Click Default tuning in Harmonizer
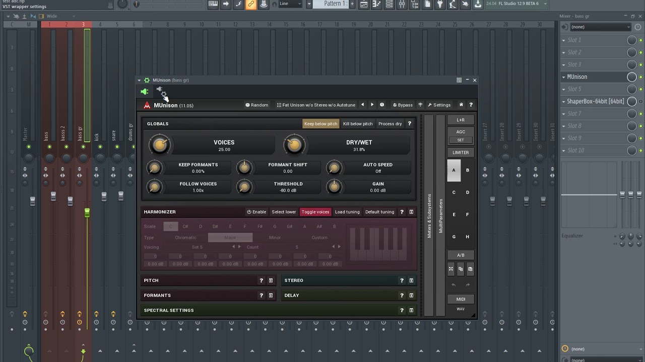The height and width of the screenshot is (362, 645). tap(380, 212)
